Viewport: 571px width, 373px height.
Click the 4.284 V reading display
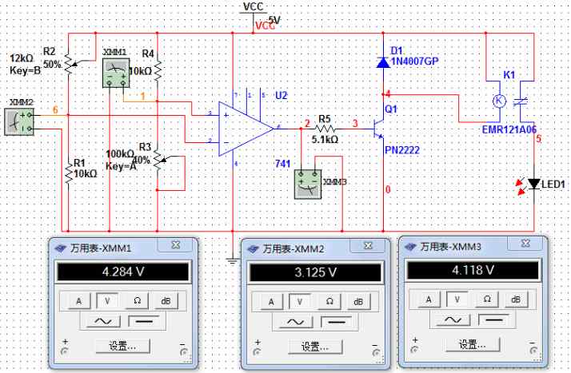click(x=123, y=272)
